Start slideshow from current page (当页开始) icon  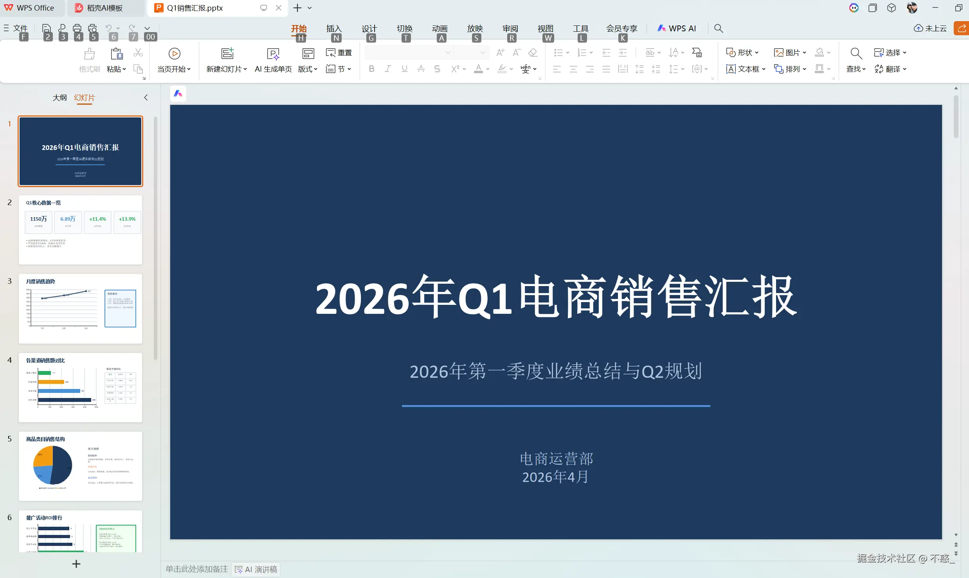point(174,54)
